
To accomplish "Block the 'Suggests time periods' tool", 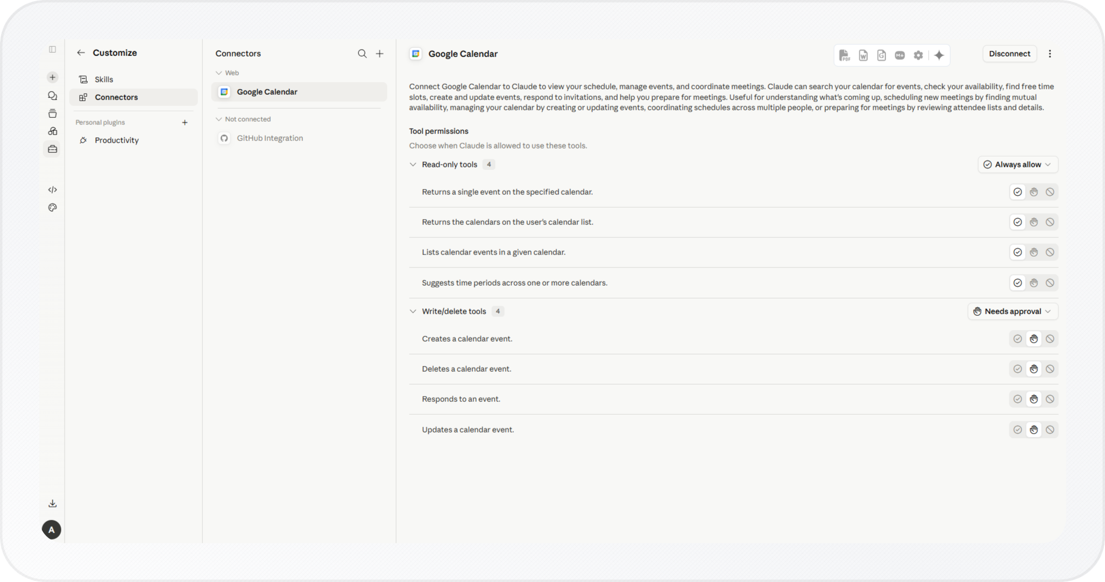I will click(x=1050, y=283).
